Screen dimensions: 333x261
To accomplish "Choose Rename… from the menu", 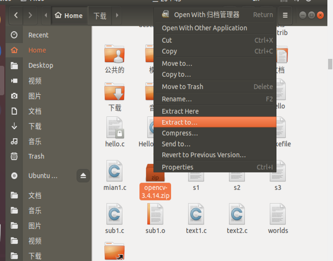I will tap(215, 99).
